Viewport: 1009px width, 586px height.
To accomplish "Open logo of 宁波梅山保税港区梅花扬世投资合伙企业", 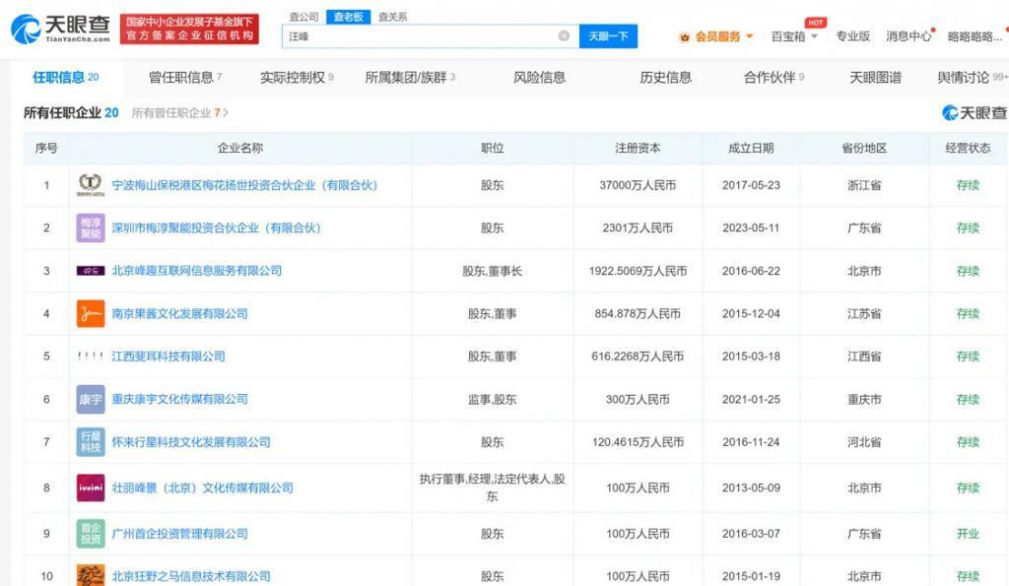I will [x=91, y=185].
